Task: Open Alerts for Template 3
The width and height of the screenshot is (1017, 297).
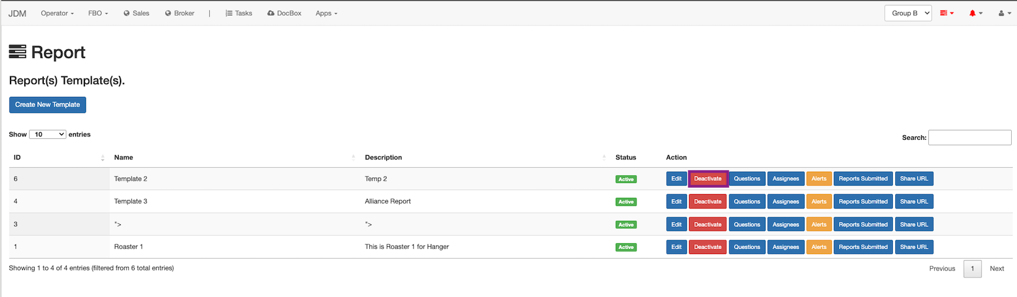Action: tap(818, 202)
